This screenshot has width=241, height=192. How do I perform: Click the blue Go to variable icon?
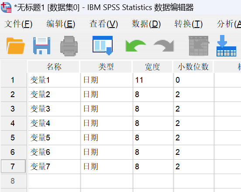click(x=226, y=46)
